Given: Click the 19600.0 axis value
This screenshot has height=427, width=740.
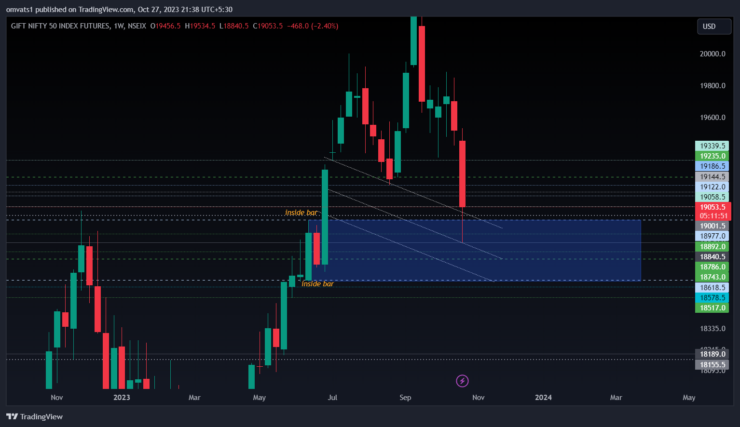Looking at the screenshot, I should pos(713,118).
